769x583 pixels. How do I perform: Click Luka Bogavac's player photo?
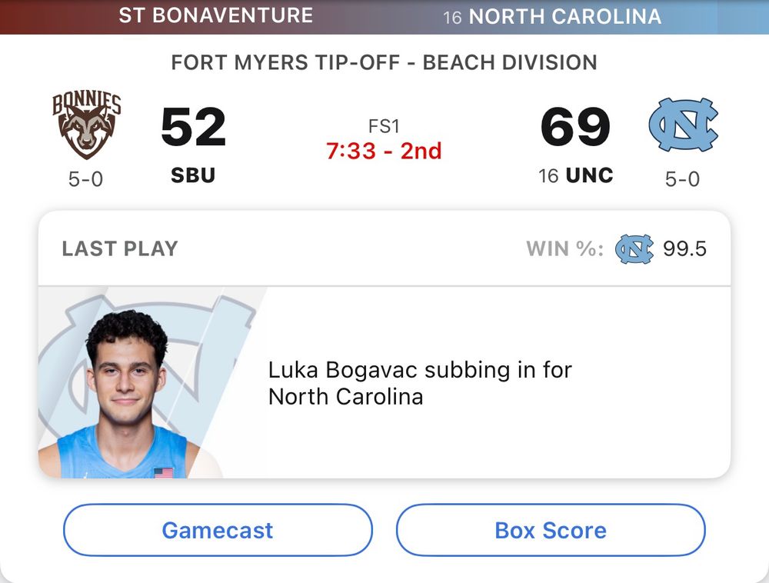point(135,385)
